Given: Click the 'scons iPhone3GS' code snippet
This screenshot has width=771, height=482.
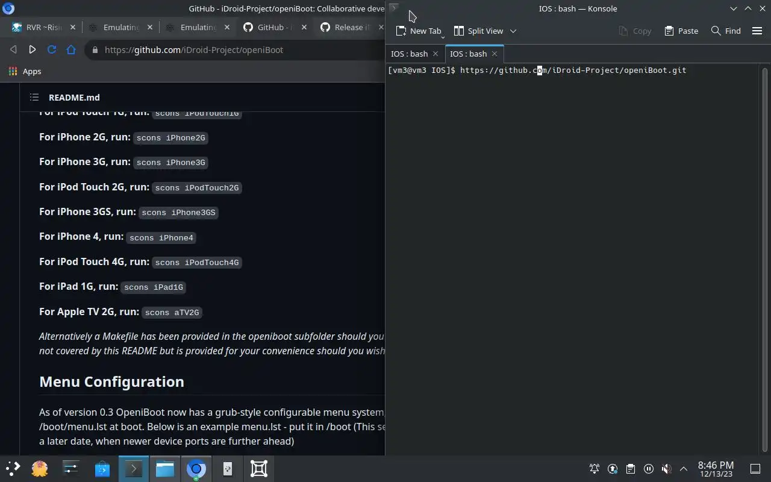Looking at the screenshot, I should (178, 213).
